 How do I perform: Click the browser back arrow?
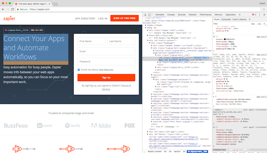(x=3, y=10)
